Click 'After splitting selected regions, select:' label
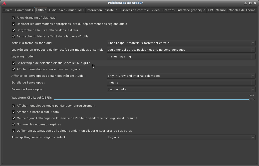Screen dimensions: 259x166 pos(39,137)
